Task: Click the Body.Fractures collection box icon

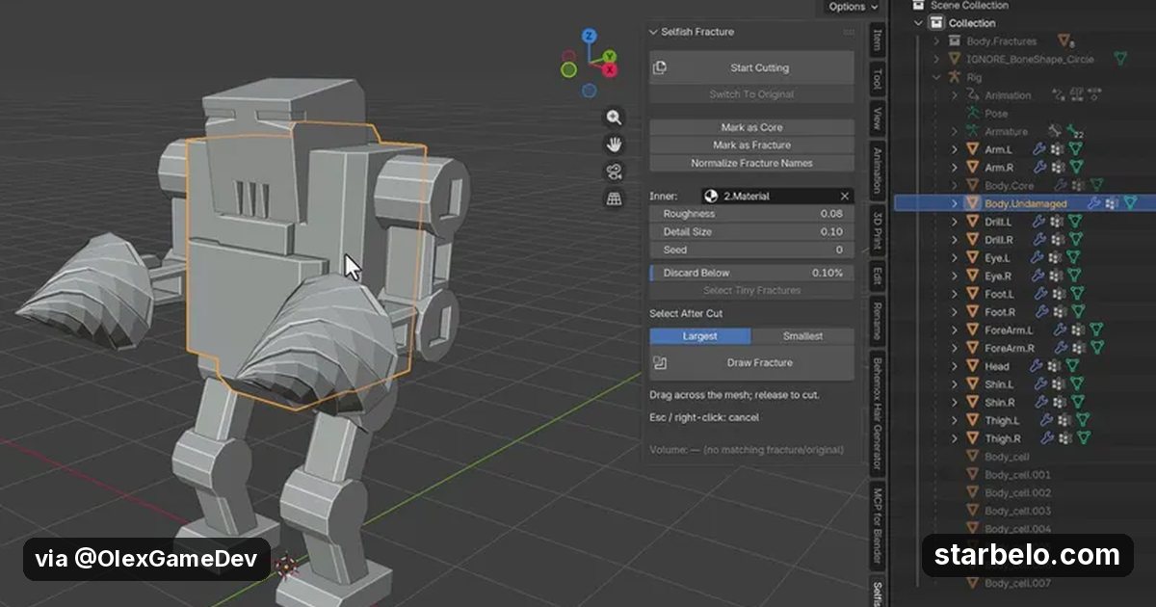Action: [955, 41]
